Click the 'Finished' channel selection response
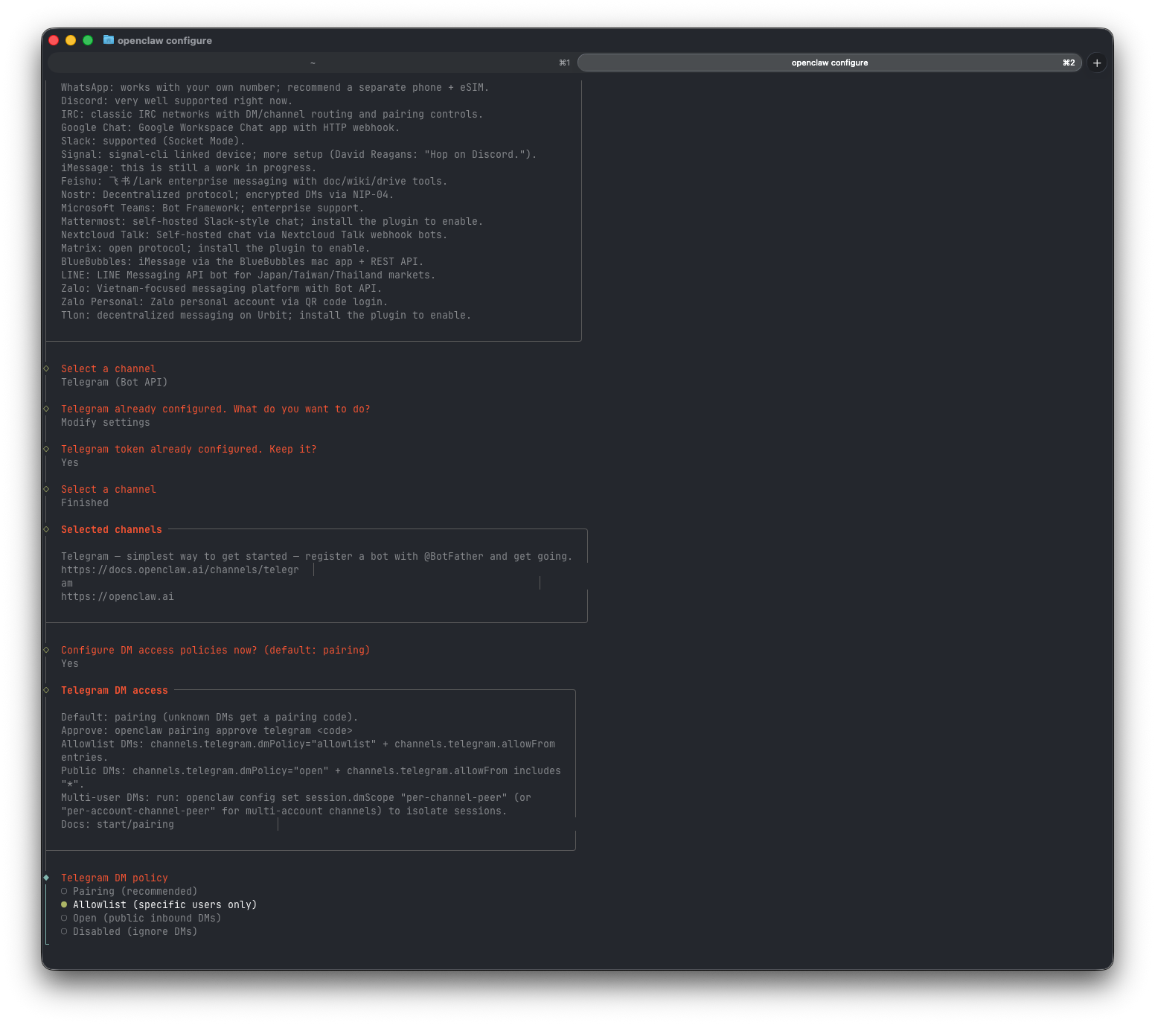 84,502
